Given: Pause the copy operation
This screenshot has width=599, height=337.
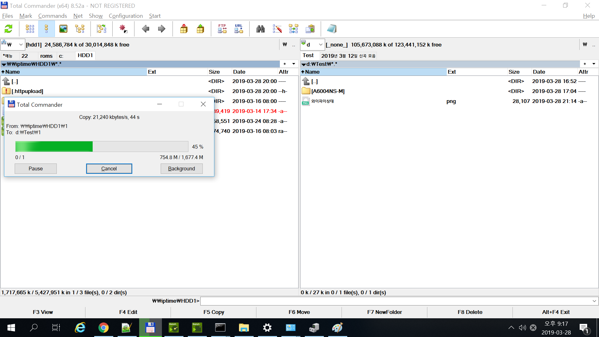Looking at the screenshot, I should [36, 169].
